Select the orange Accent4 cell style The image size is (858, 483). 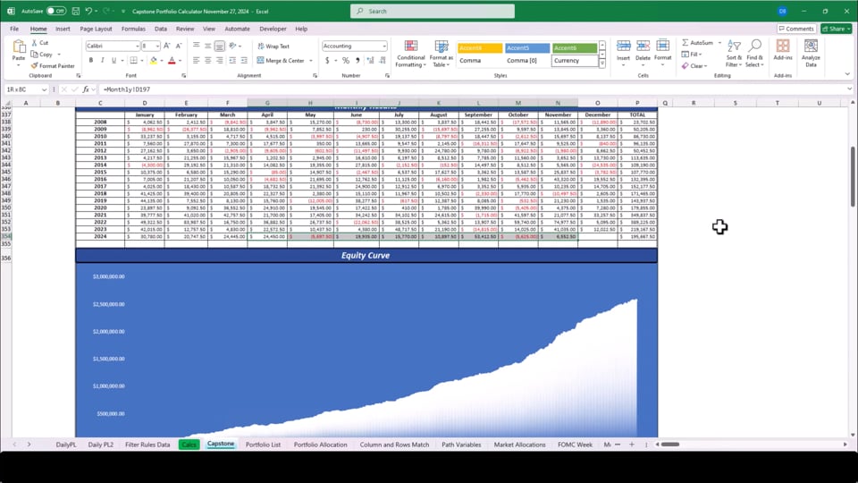[480, 48]
